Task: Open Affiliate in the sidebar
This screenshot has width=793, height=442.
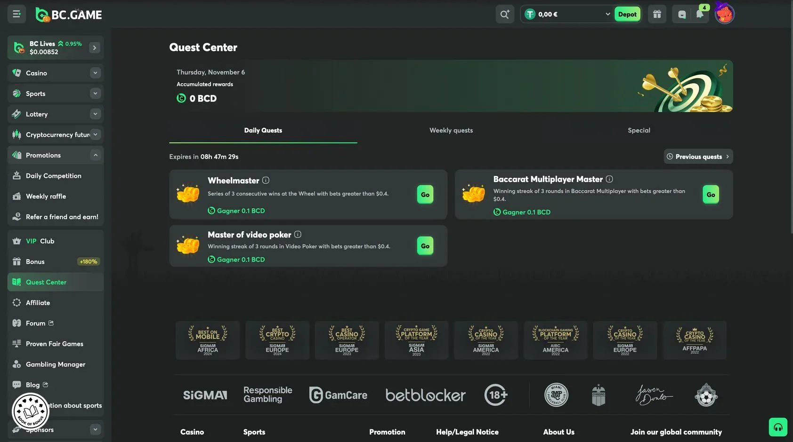Action: click(56, 303)
